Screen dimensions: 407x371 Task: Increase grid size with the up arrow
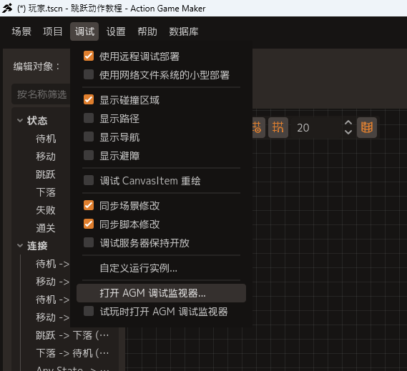(x=348, y=123)
